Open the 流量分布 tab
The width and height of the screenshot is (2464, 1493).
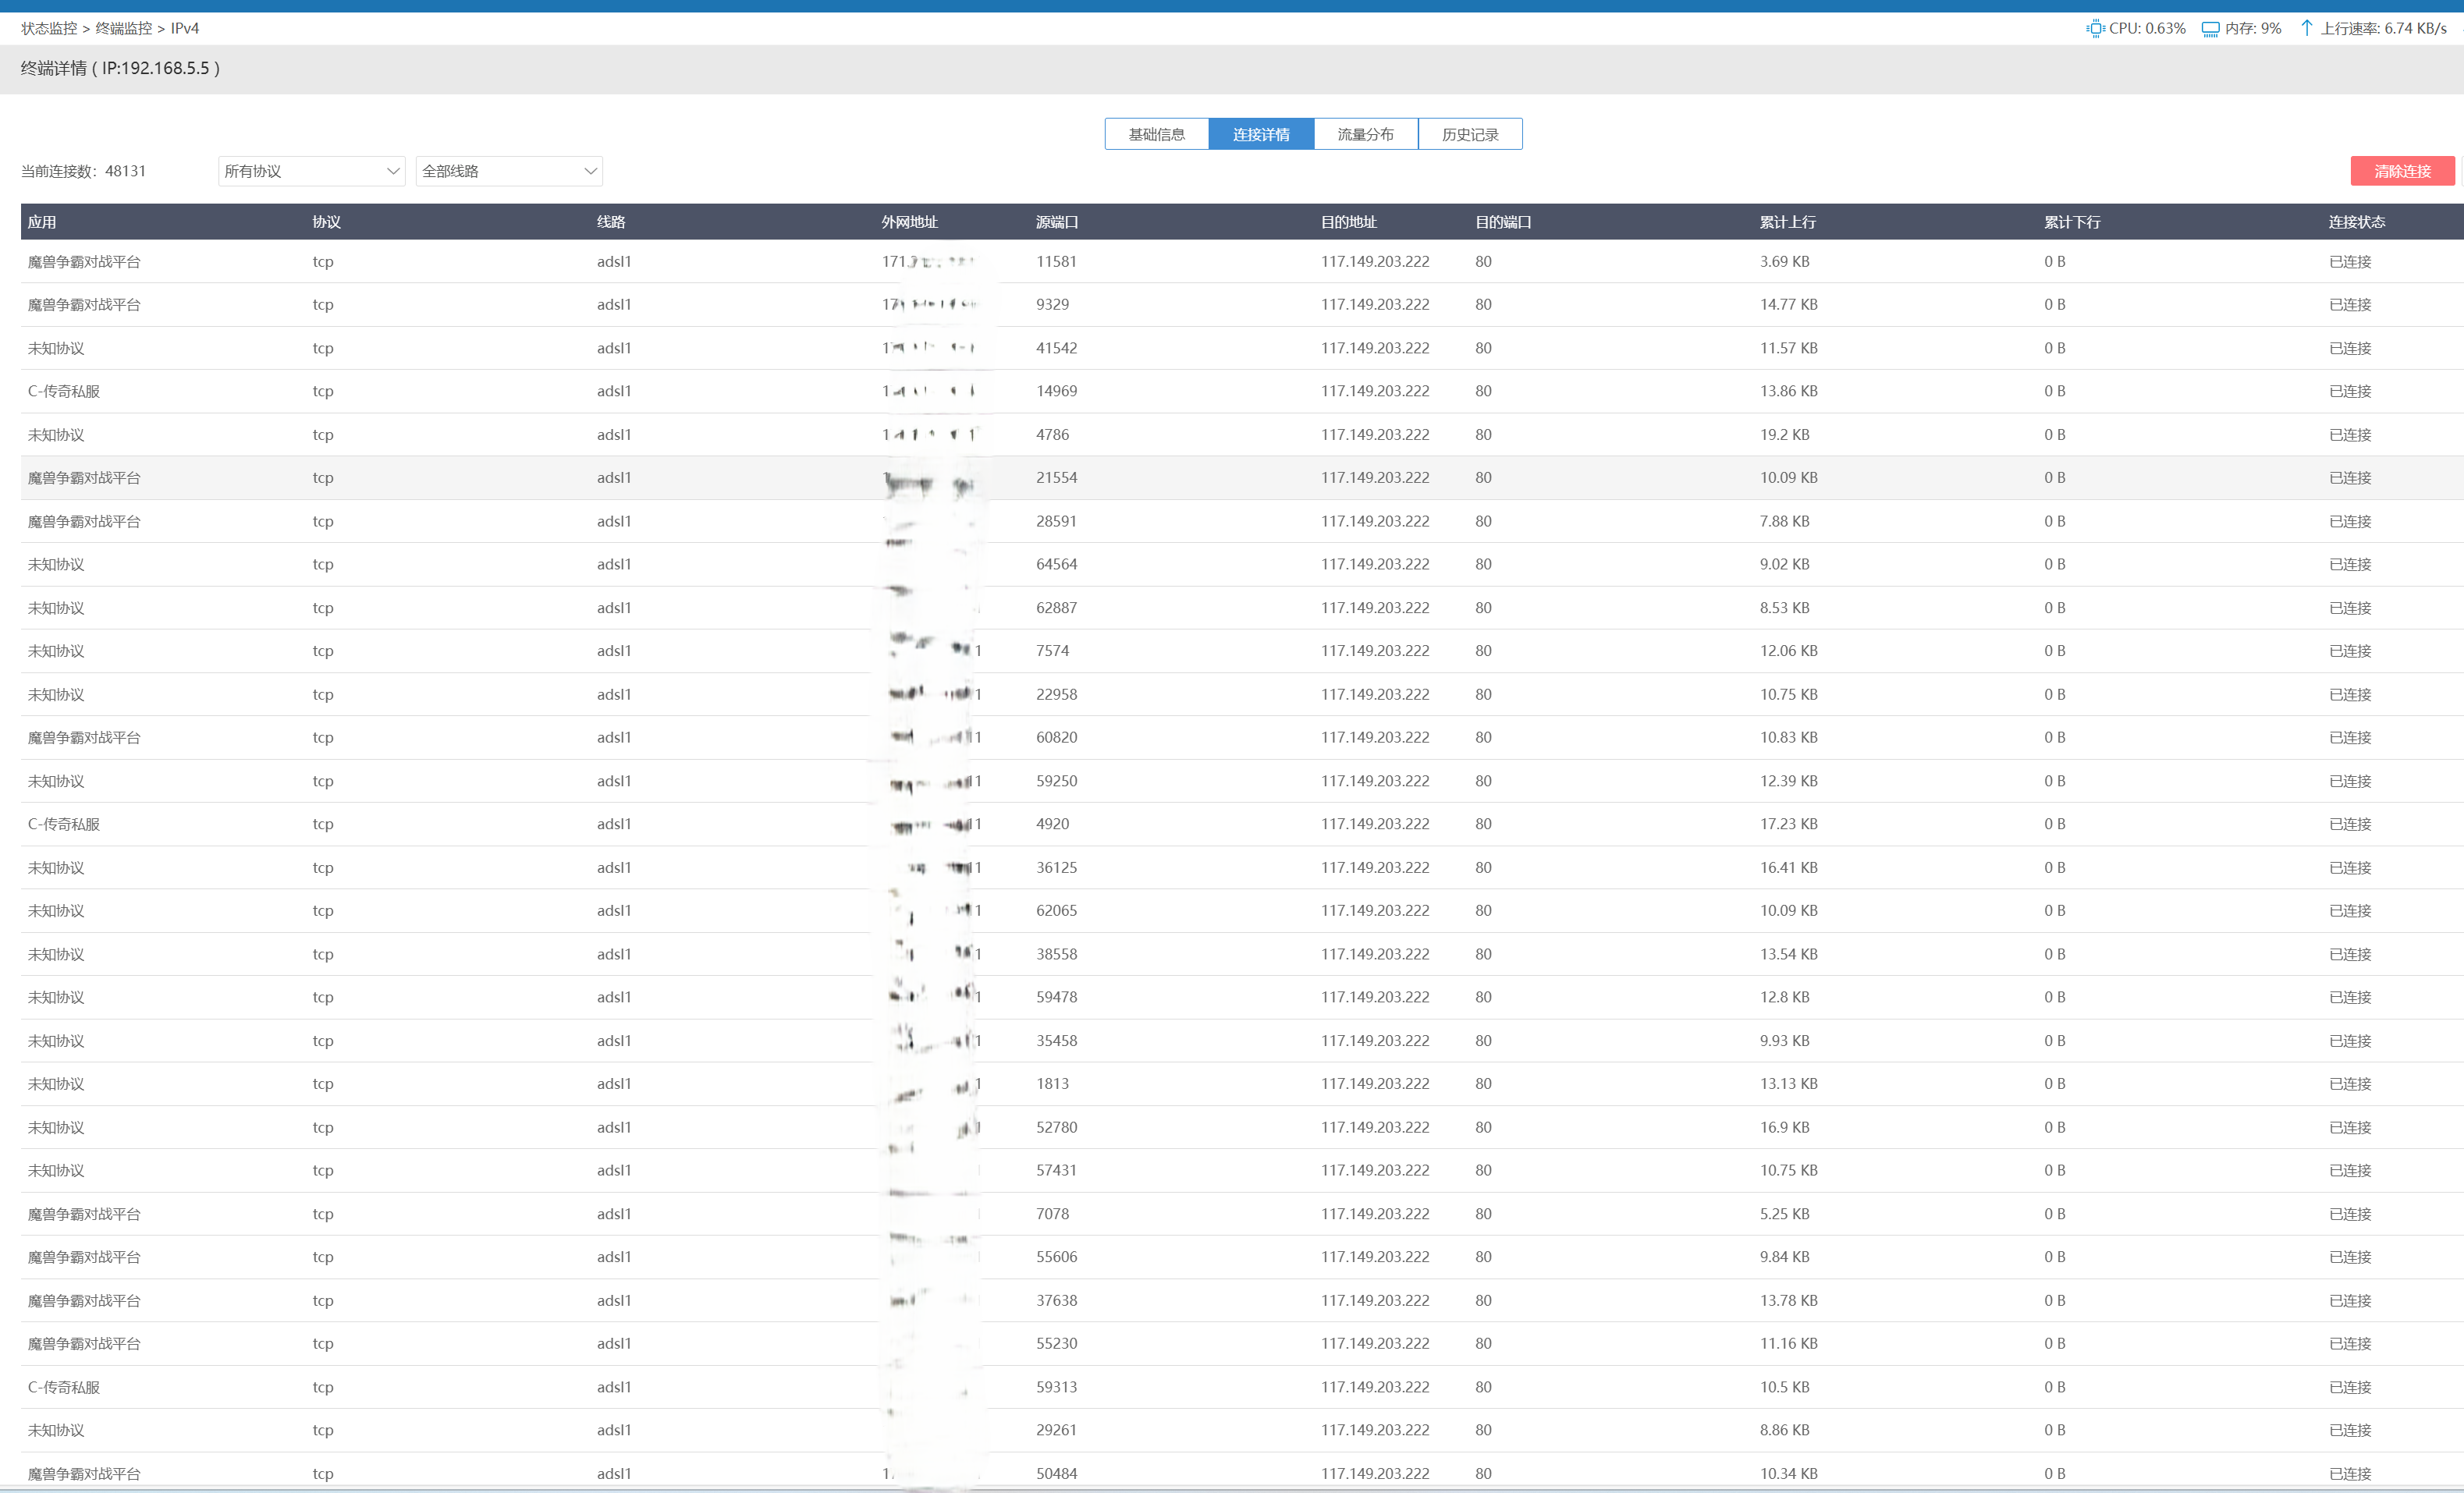coord(1365,134)
